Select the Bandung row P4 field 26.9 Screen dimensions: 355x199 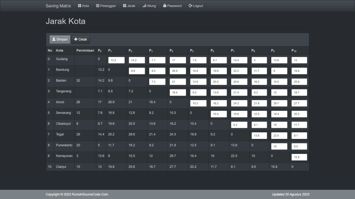(177, 71)
